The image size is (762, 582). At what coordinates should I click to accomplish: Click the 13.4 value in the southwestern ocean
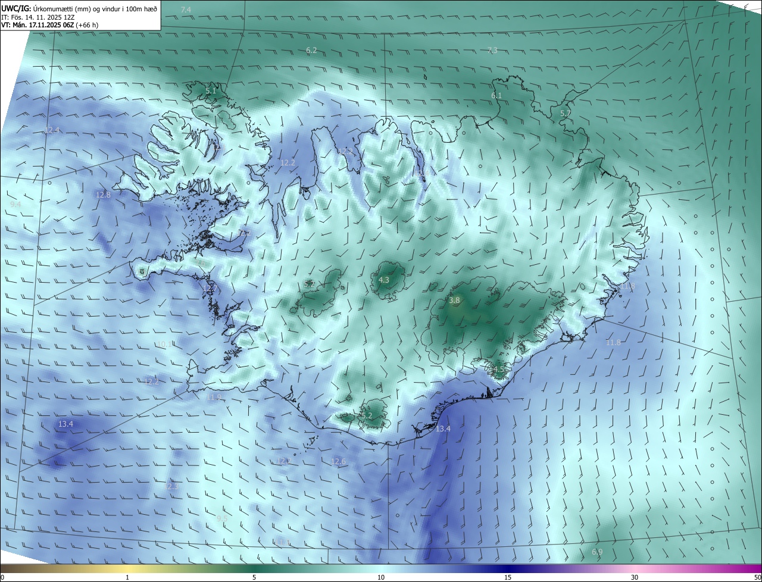(65, 424)
